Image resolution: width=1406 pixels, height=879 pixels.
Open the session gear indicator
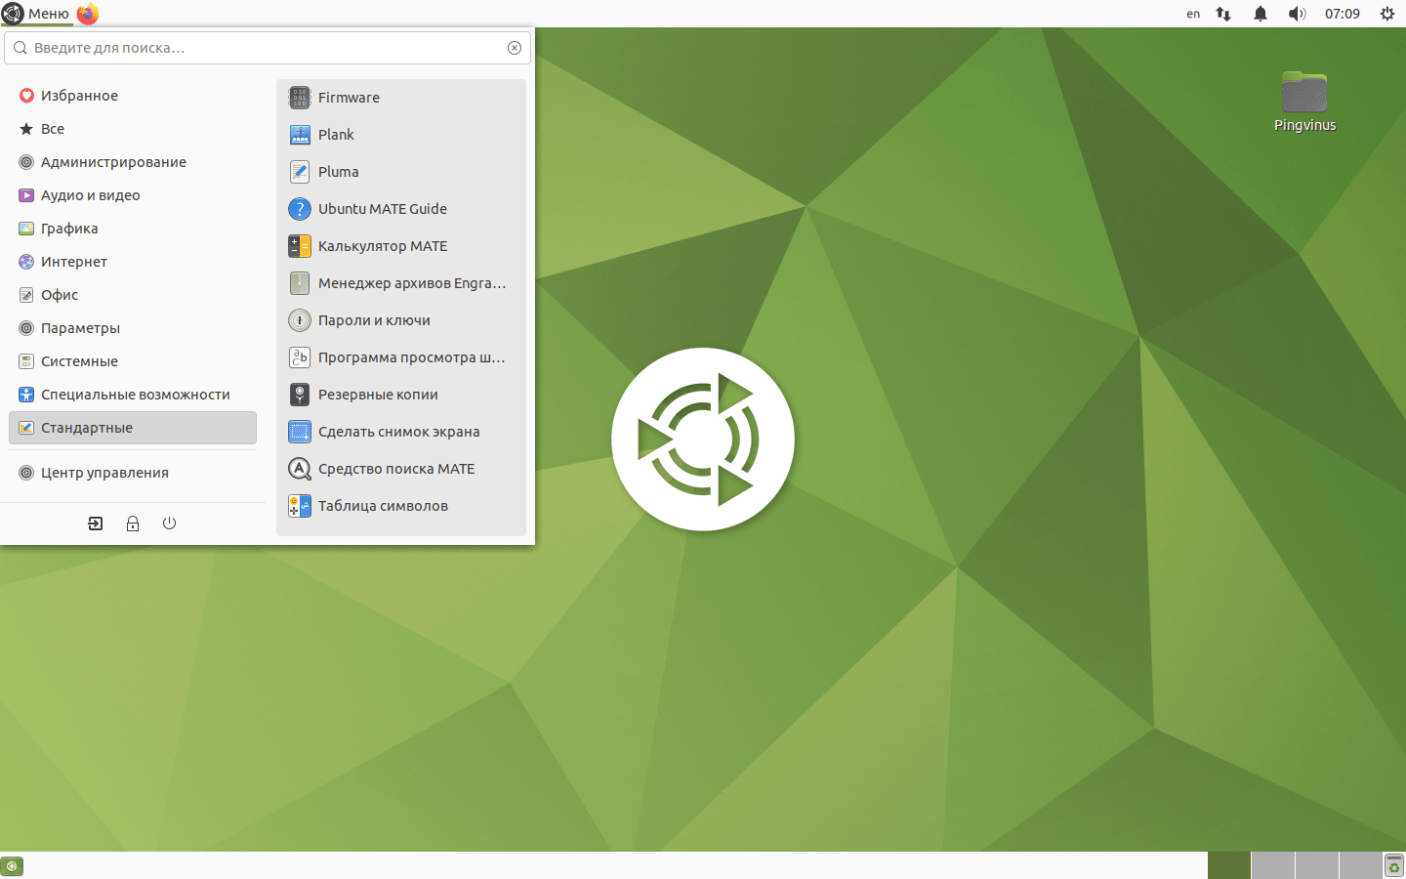click(1387, 14)
